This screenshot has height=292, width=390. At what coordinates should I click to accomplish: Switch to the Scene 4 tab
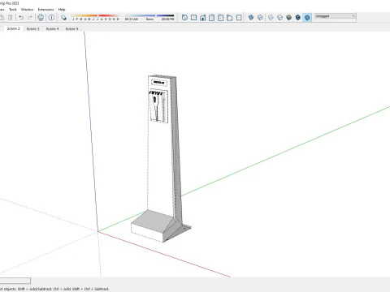click(x=52, y=28)
